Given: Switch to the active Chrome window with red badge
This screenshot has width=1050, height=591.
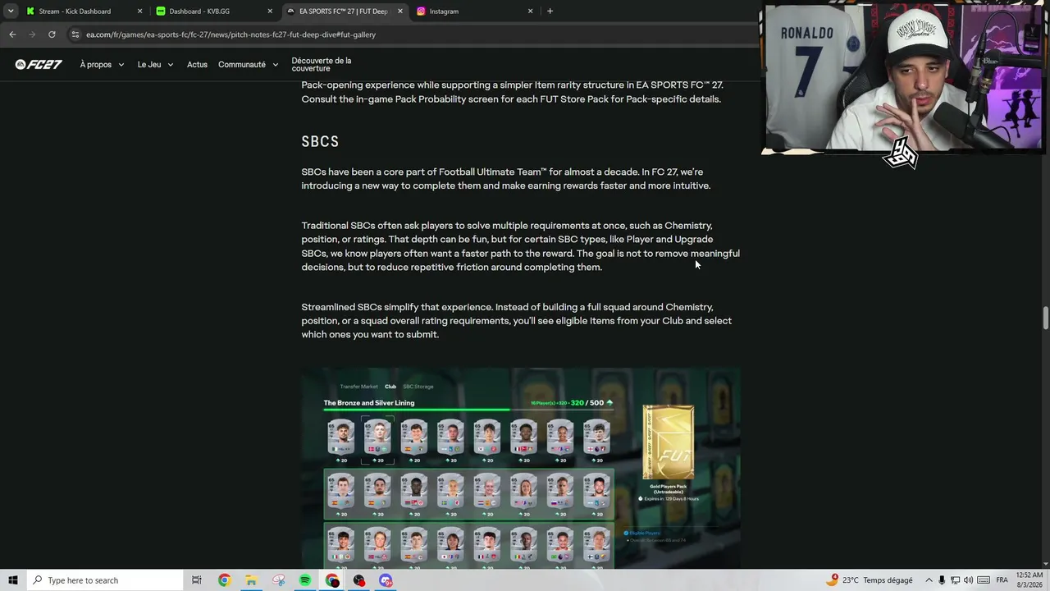Looking at the screenshot, I should (332, 580).
